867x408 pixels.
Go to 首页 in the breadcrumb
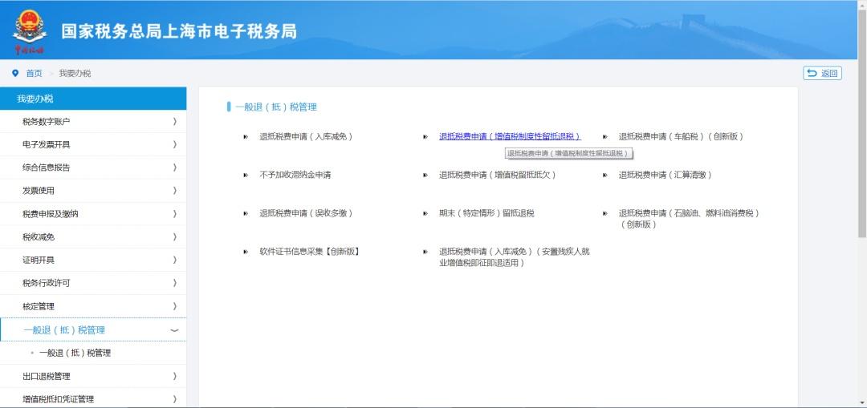click(x=34, y=73)
